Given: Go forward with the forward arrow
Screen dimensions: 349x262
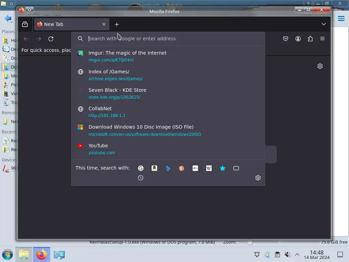Looking at the screenshot, I should [39, 39].
